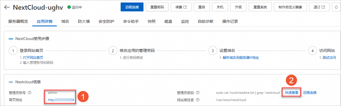The height and width of the screenshot is (106, 341).
Task: Click the 测试访问 link
Action: (329, 58)
